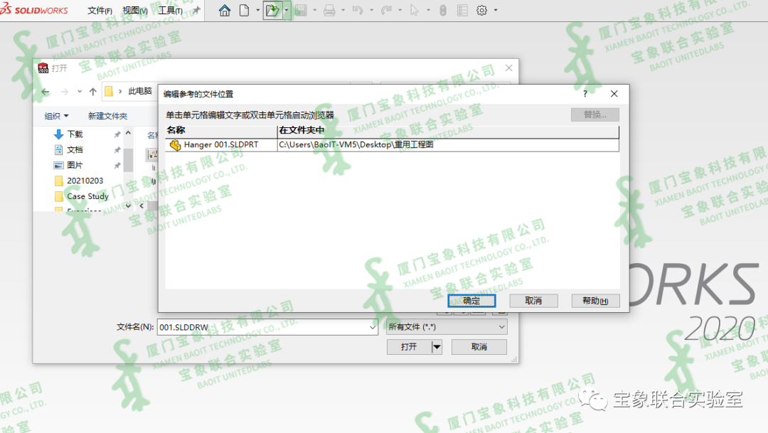
Task: Click 确定 in the reference dialog
Action: (x=471, y=300)
